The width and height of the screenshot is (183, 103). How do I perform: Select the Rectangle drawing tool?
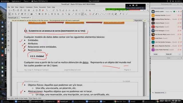(76, 14)
